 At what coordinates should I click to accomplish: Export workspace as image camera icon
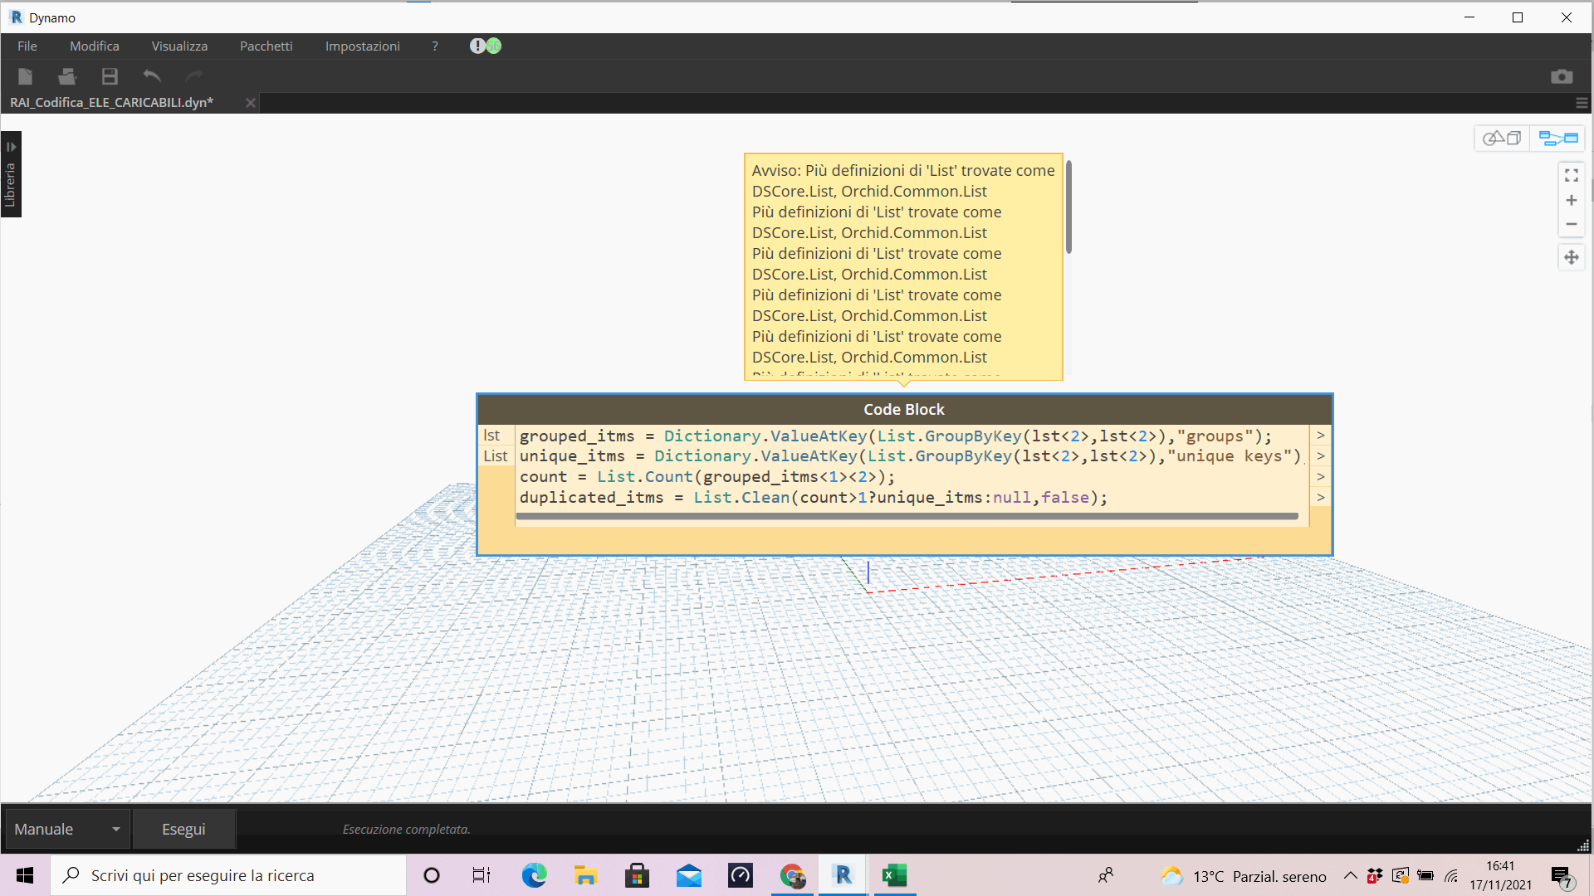1562,76
